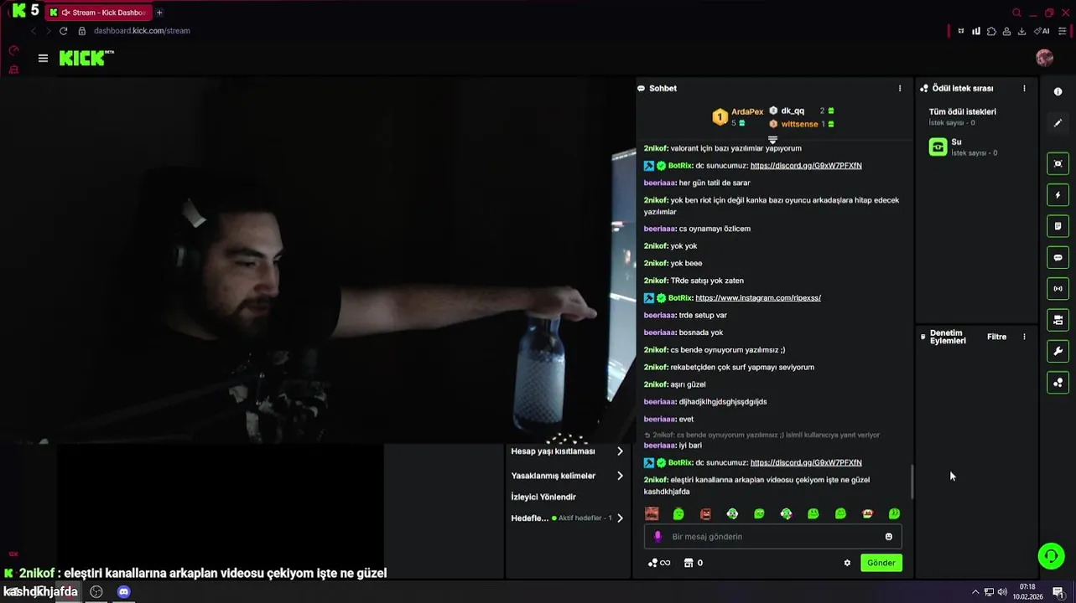The width and height of the screenshot is (1076, 603).
Task: Open the Sohbet panel three-dot menu
Action: click(900, 88)
